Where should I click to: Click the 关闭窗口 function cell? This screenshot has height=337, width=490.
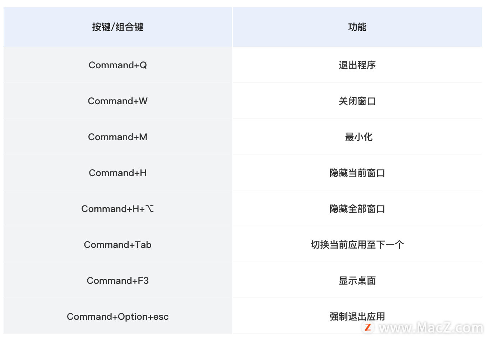357,101
